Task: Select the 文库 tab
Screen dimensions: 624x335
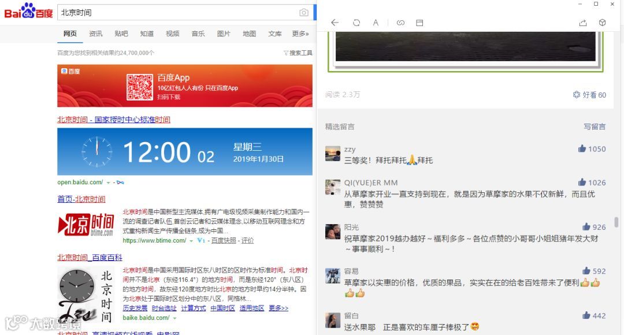Action: coord(274,34)
